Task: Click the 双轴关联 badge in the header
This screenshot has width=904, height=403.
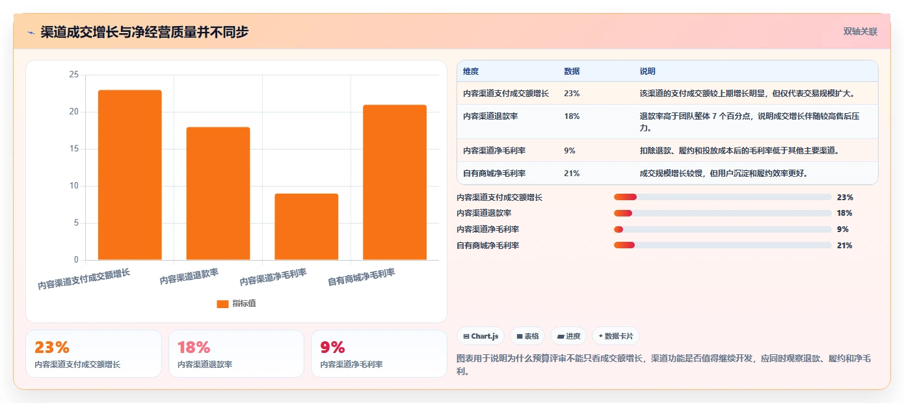Action: click(x=860, y=32)
